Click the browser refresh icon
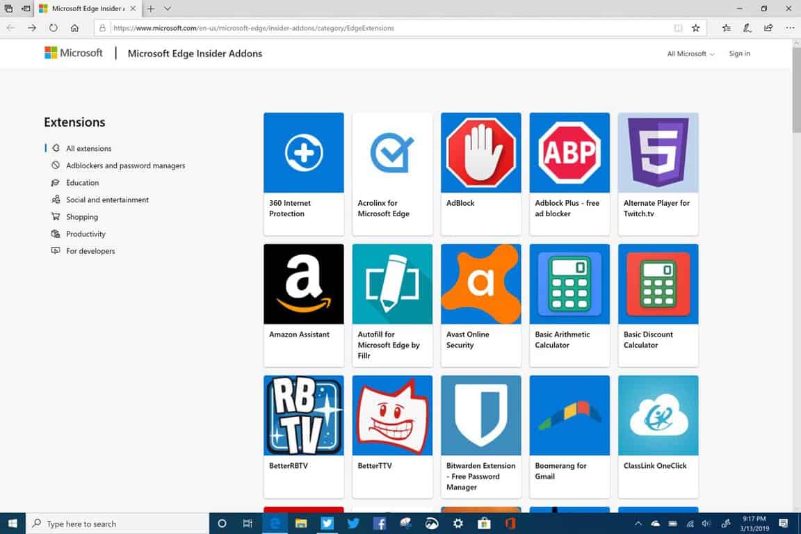Screen dimensions: 801x534 click(54, 28)
